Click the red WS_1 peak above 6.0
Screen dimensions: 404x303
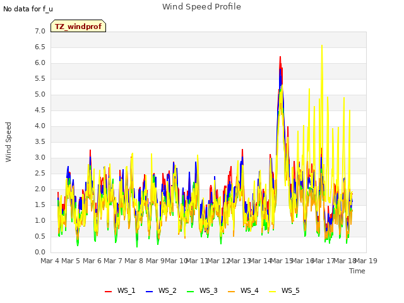click(280, 57)
